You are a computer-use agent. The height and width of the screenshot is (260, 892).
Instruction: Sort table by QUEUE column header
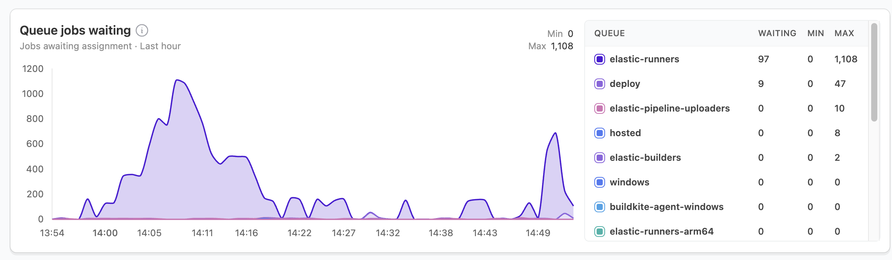coord(609,33)
